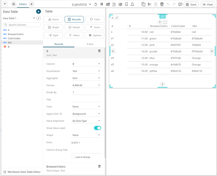217x176 pixels.
Task: Open the Filters settings button
Action: tap(74, 35)
